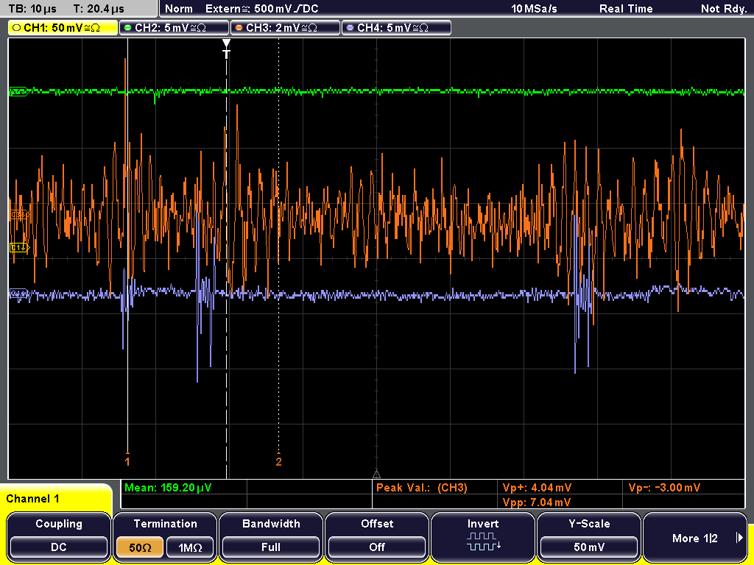
Task: Open the Coupling DC setting
Action: 59,536
